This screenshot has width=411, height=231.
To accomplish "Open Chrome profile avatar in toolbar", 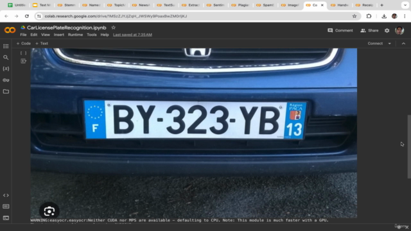I will pos(394,16).
